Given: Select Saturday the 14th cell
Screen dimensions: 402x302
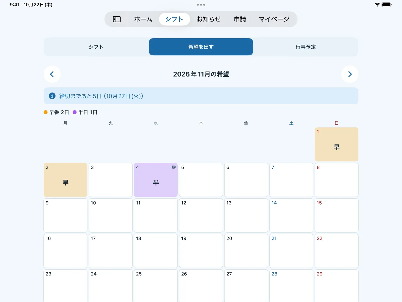Looking at the screenshot, I should (291, 215).
